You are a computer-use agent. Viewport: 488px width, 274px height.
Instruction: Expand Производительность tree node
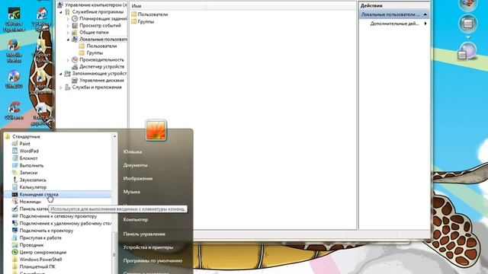(68, 60)
